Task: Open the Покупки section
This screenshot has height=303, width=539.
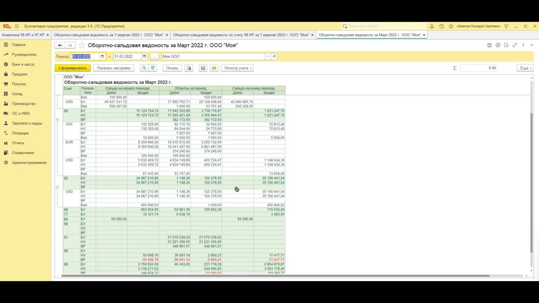Action: [x=19, y=84]
